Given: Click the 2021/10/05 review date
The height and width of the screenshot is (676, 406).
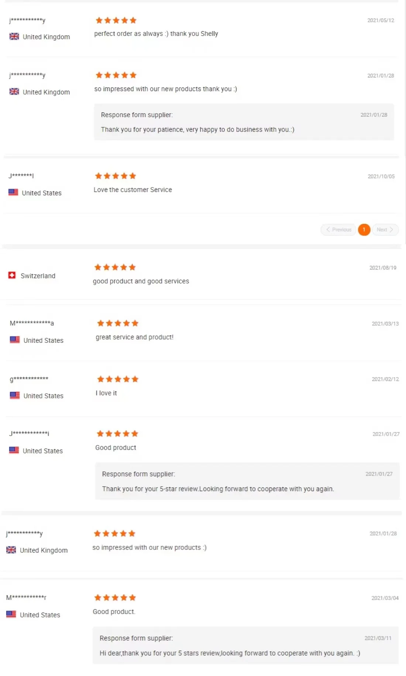Looking at the screenshot, I should (x=381, y=177).
